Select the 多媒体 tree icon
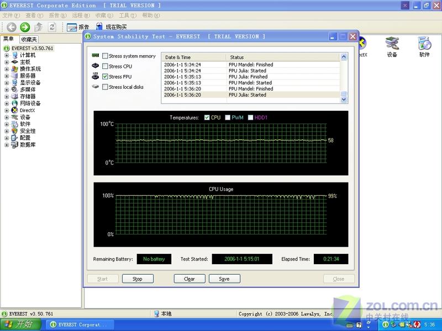The width and height of the screenshot is (442, 331). (15, 89)
